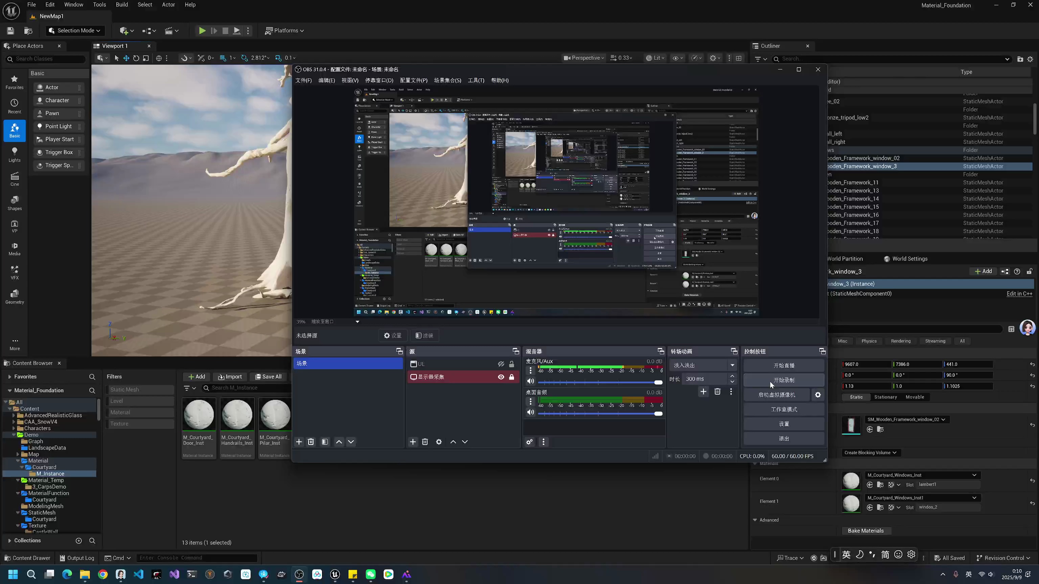Select Static mobility option
1039x584 pixels.
pos(856,397)
